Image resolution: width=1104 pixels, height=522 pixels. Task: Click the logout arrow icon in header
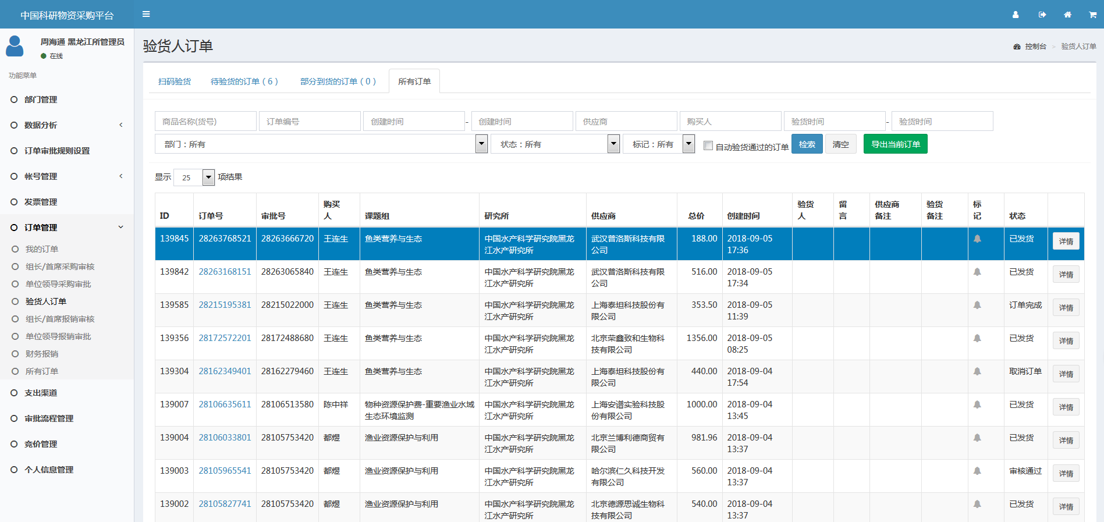click(x=1042, y=15)
